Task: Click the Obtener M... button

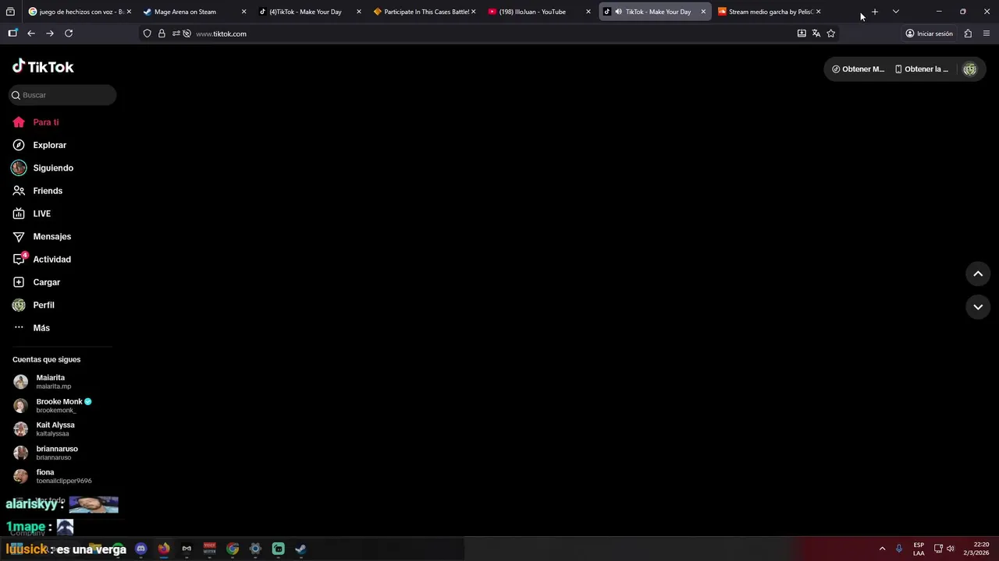Action: [858, 69]
